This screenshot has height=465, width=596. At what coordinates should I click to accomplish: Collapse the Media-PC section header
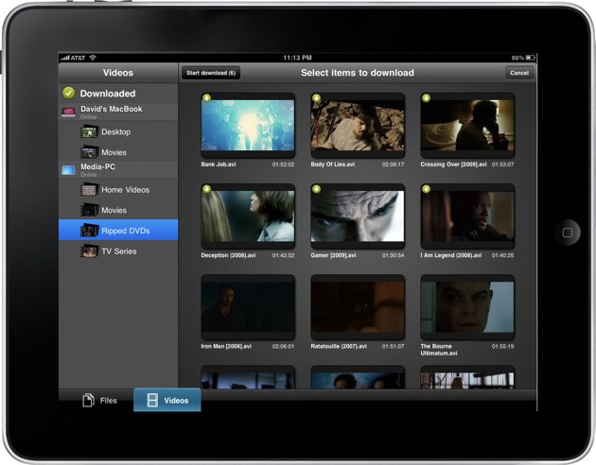pyautogui.click(x=118, y=170)
